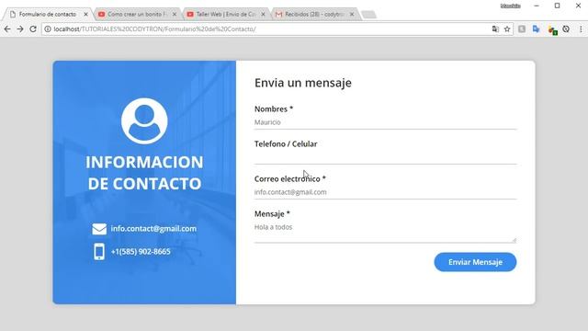Switch to Taller Web Envio de Correo tab
The image size is (588, 331).
pos(226,14)
